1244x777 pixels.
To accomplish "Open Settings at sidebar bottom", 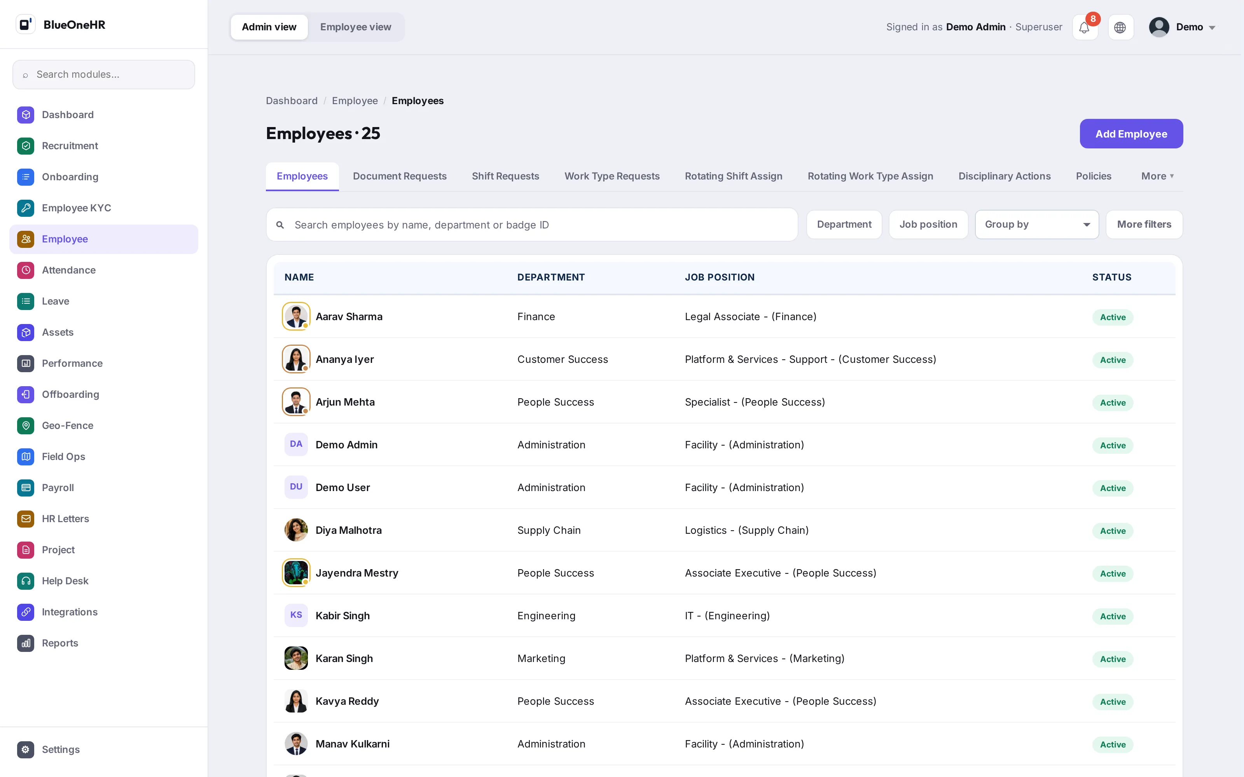I will coord(104,750).
